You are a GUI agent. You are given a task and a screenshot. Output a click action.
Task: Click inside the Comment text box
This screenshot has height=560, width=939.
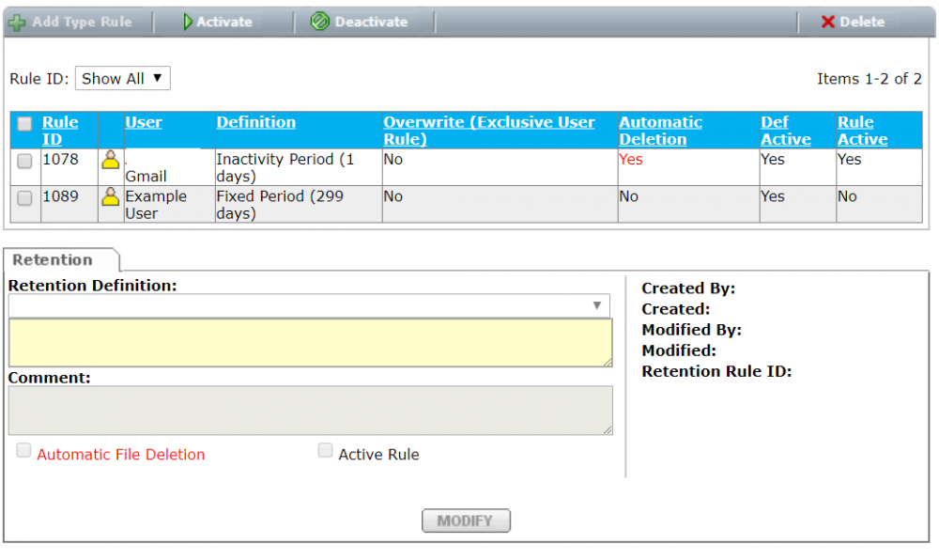pos(310,411)
